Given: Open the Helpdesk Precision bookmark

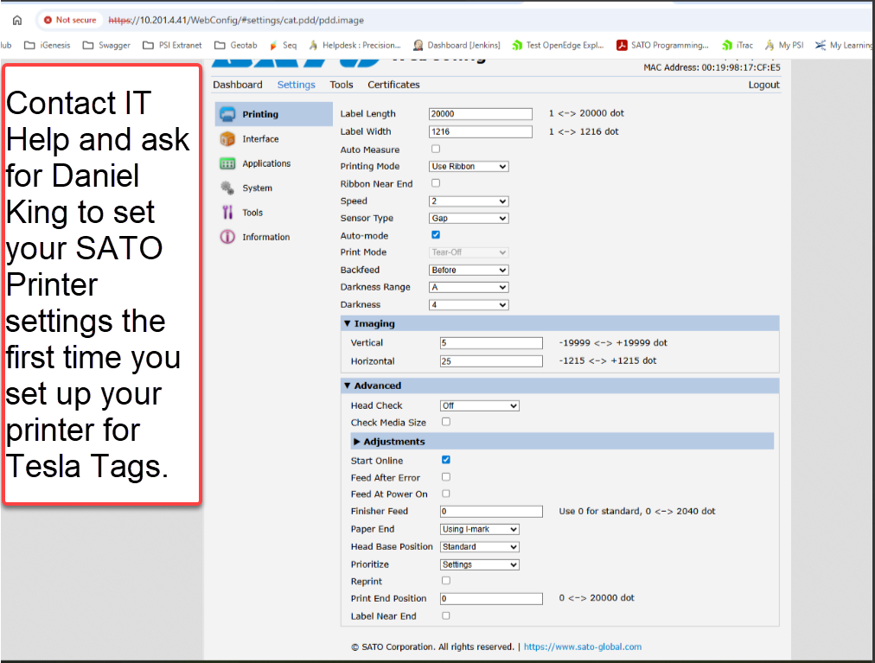Looking at the screenshot, I should click(354, 45).
